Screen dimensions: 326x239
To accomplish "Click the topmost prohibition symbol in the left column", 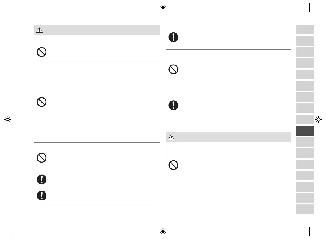I will click(x=42, y=52).
